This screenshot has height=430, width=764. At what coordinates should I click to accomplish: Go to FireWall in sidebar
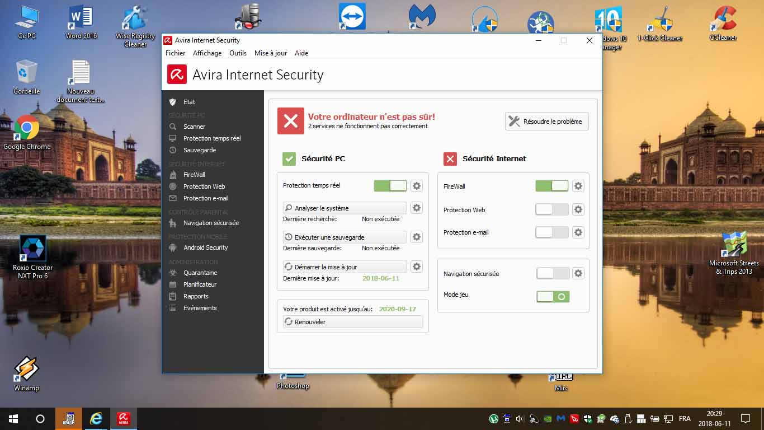[194, 175]
